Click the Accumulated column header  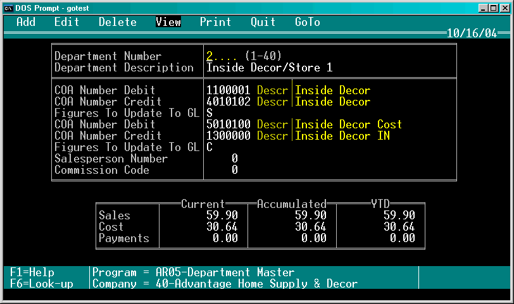tap(292, 204)
